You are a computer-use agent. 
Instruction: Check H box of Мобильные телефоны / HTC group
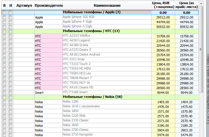pos(10,31)
